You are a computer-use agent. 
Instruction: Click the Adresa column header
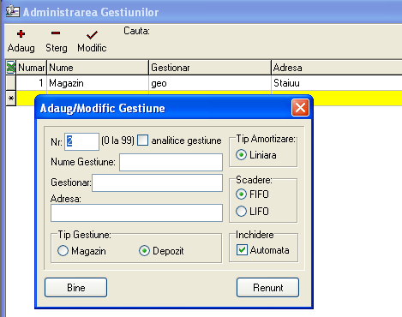(x=337, y=68)
